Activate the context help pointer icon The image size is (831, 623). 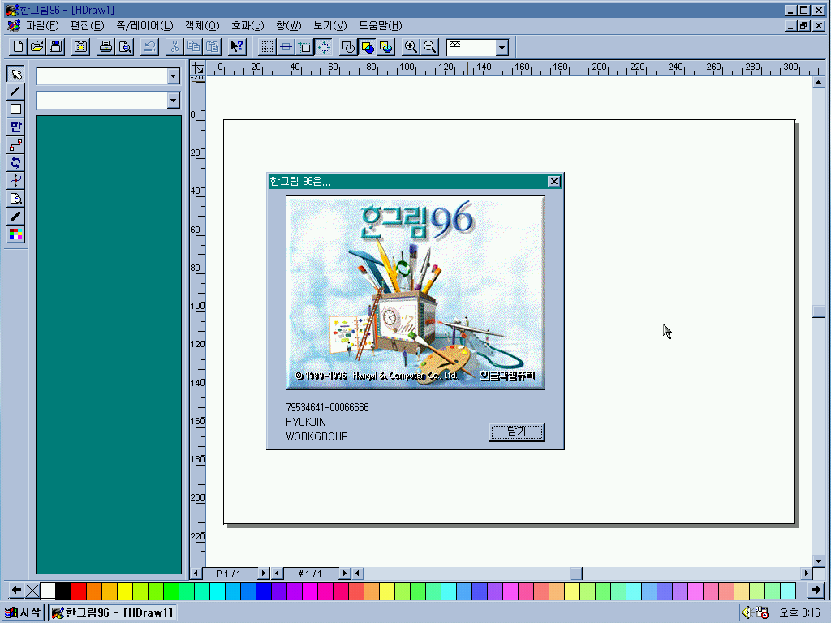coord(237,47)
